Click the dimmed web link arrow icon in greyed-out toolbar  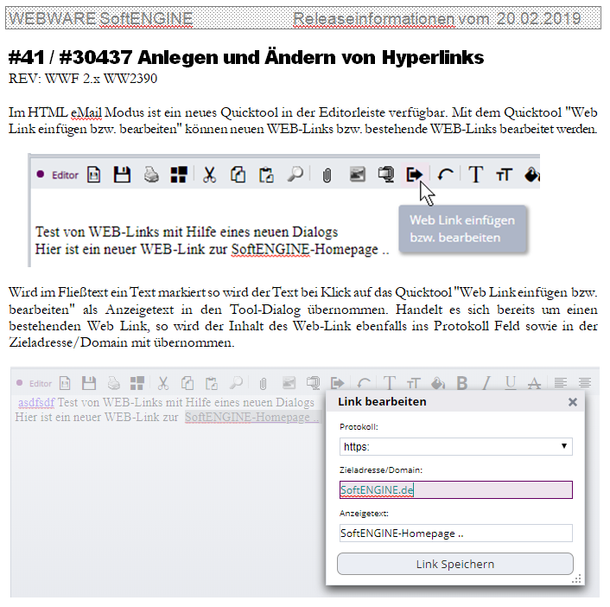pos(337,383)
